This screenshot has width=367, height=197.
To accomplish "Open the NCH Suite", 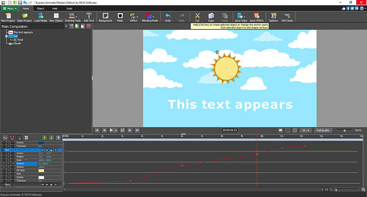I will [287, 17].
